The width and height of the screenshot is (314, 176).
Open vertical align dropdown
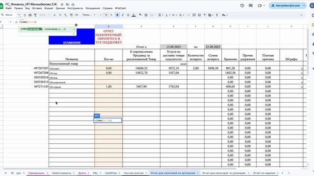coord(167,15)
